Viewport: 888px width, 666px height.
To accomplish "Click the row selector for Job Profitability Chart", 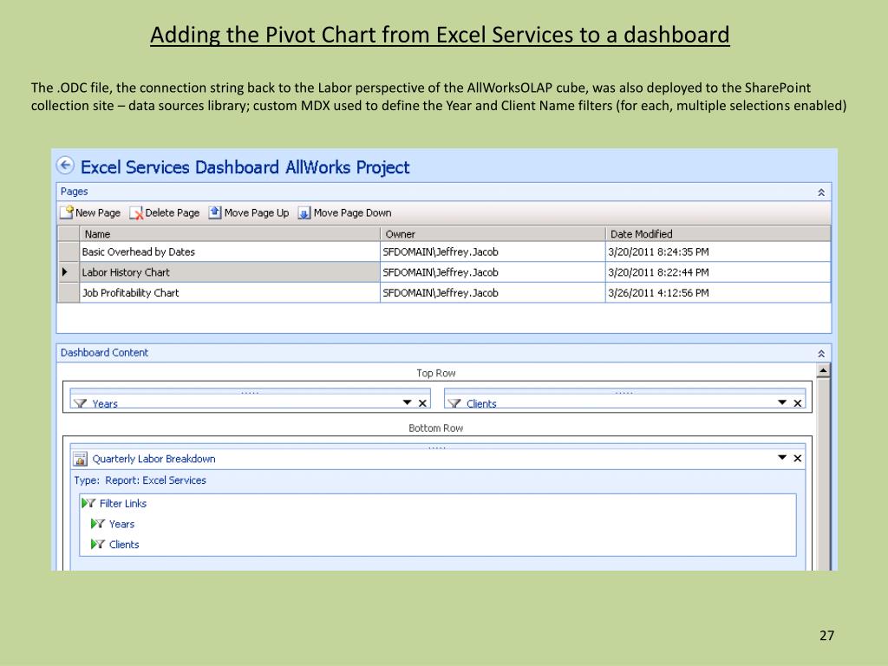I will [69, 292].
